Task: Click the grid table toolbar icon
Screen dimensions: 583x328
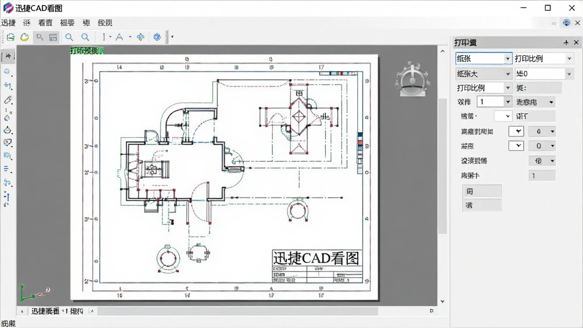Action: point(53,37)
